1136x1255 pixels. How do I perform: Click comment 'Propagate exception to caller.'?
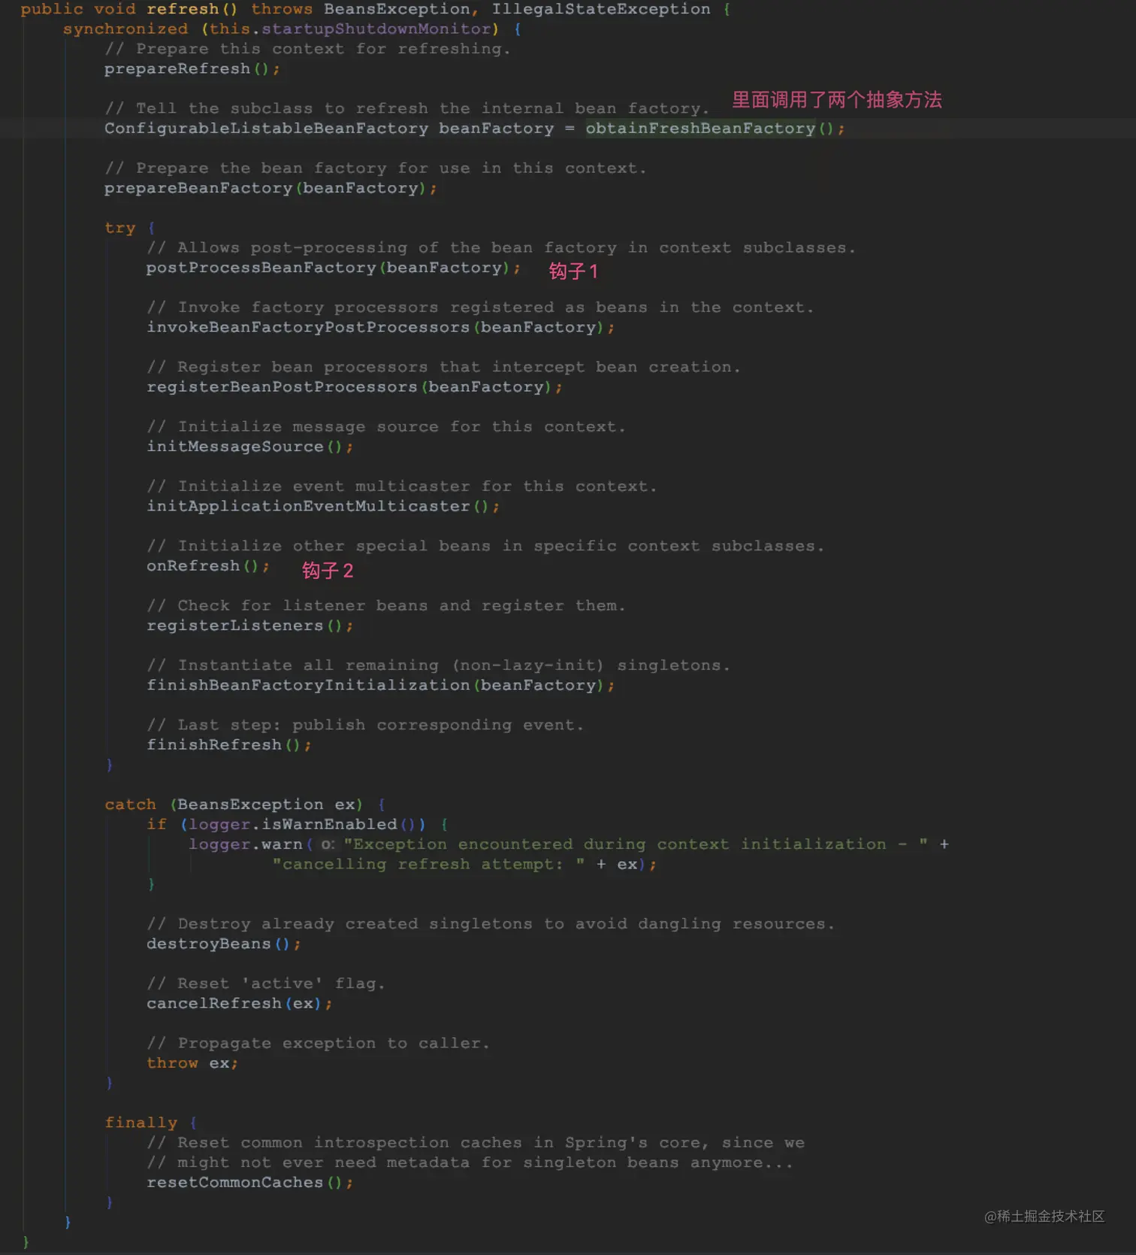(319, 1043)
